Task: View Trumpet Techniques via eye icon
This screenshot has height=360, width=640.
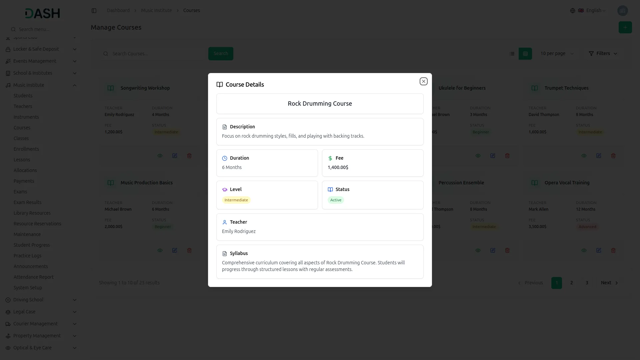Action: click(x=584, y=156)
